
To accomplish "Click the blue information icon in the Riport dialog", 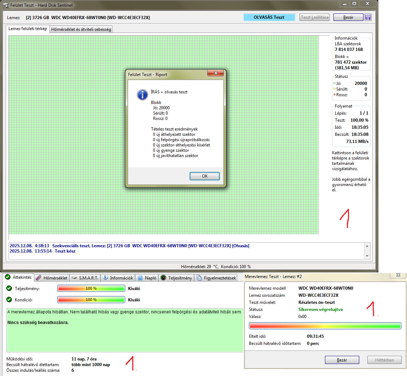I will click(x=143, y=95).
